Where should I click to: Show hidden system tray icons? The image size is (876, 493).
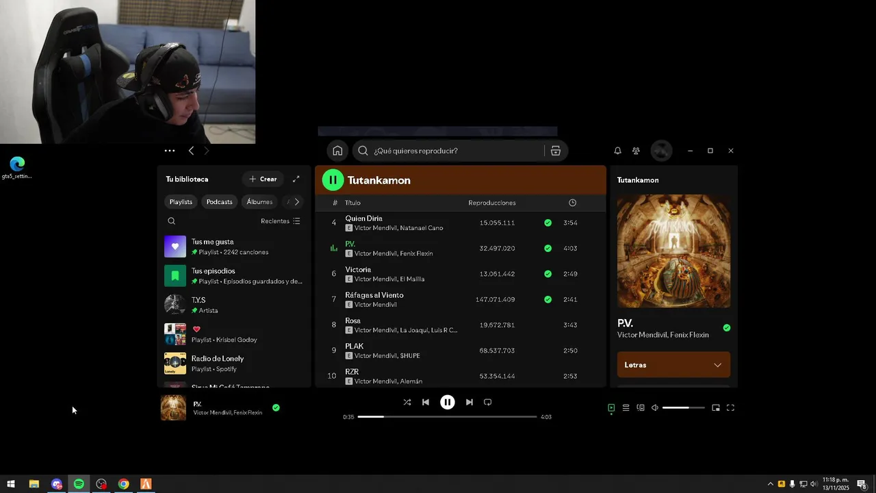770,484
